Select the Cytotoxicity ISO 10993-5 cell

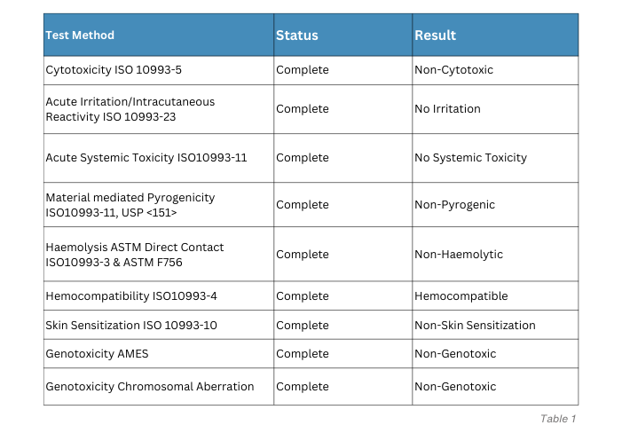pos(159,70)
